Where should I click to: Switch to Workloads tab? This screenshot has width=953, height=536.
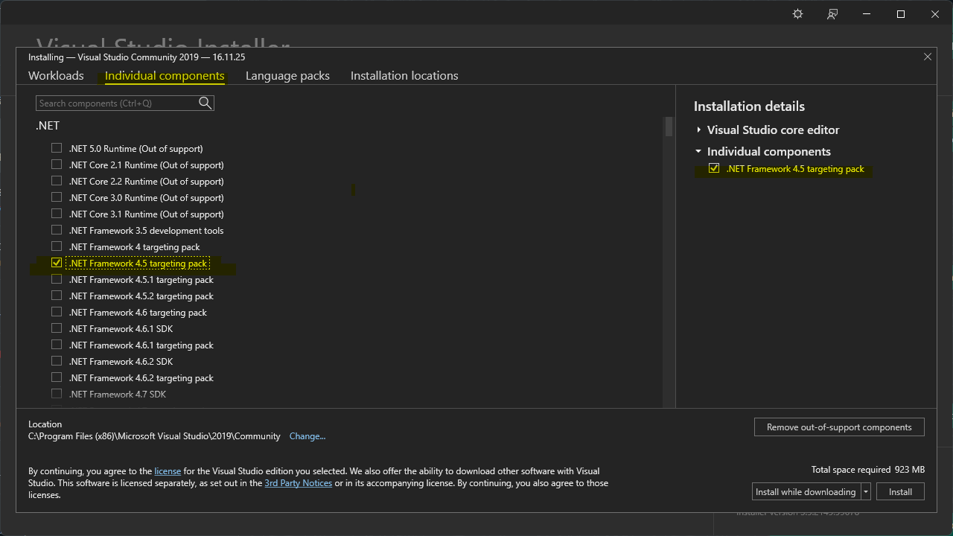click(x=56, y=76)
